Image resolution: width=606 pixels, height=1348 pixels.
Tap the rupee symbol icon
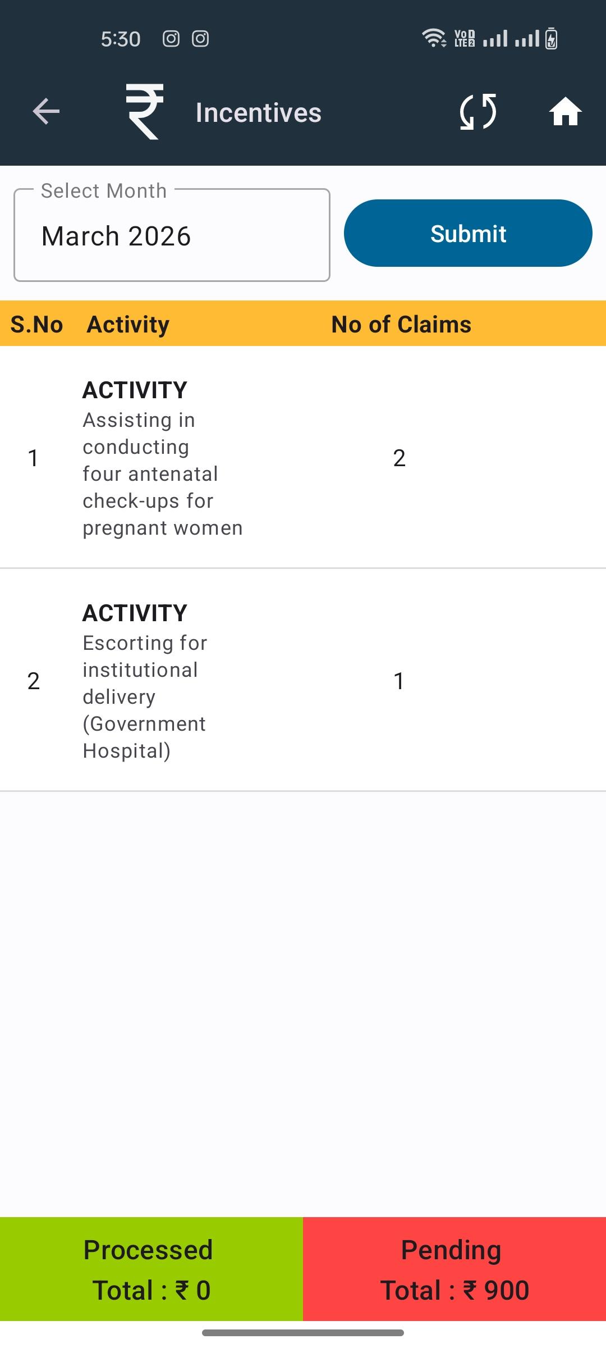point(145,111)
